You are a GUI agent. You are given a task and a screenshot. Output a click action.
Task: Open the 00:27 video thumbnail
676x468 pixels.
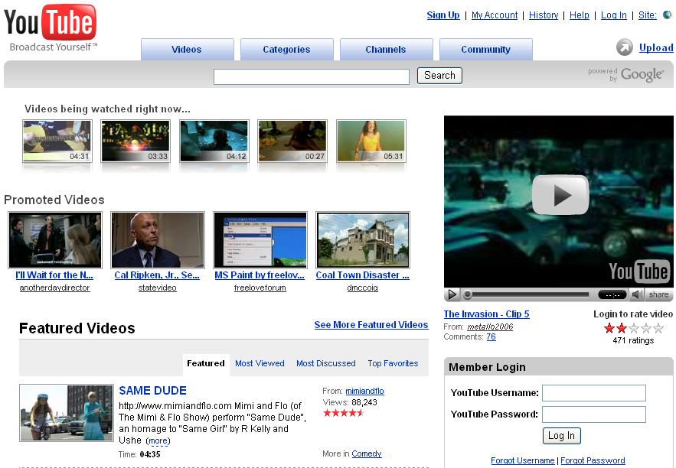[292, 141]
